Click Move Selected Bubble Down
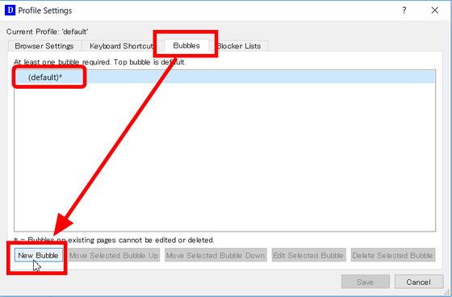The image size is (452, 297). [x=216, y=255]
